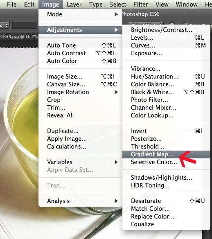Open the Filter menu in menu bar
The width and height of the screenshot is (212, 239).
click(141, 5)
